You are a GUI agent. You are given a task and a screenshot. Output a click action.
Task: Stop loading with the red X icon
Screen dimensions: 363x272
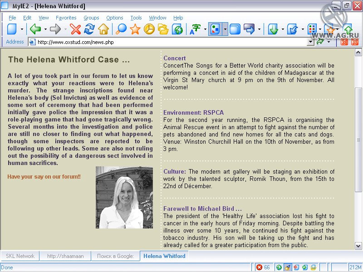(x=75, y=29)
